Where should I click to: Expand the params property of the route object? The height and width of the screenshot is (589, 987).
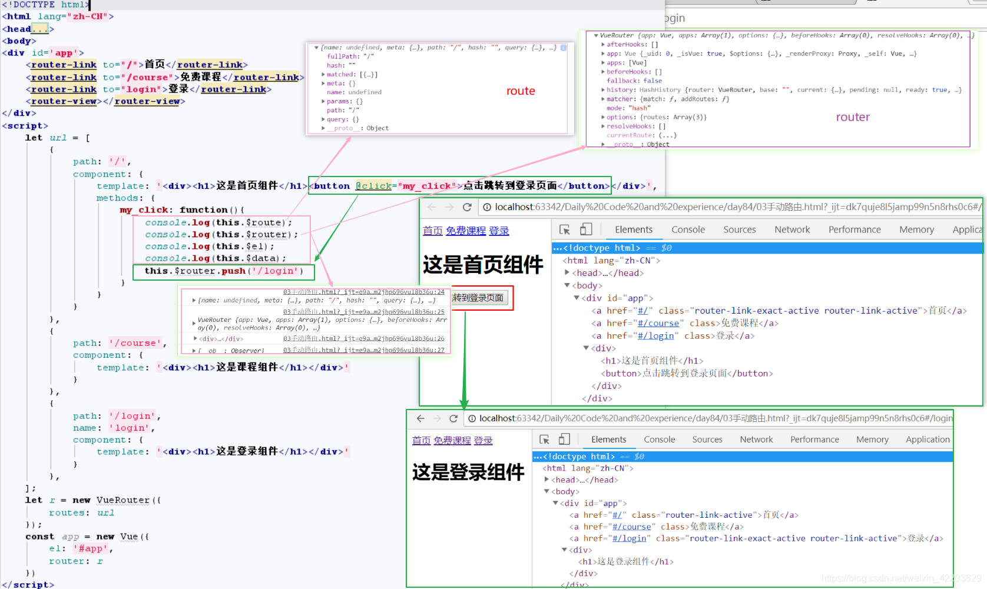coord(323,101)
